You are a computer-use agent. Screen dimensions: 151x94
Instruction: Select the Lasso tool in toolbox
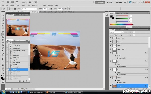(3, 20)
